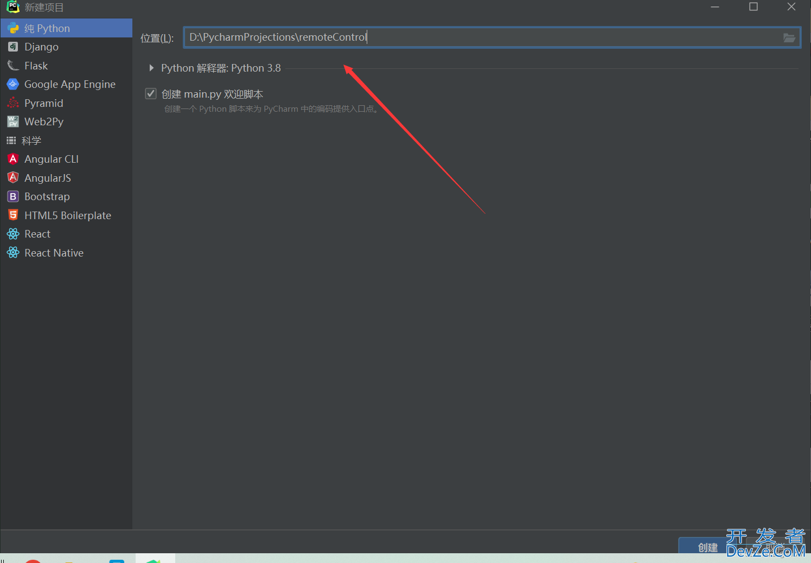Screen dimensions: 811x563
Task: Choose React project type
Action: click(66, 234)
